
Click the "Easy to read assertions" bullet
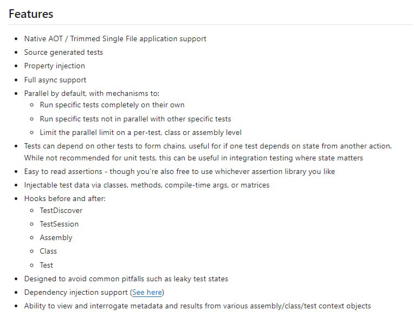179,171
